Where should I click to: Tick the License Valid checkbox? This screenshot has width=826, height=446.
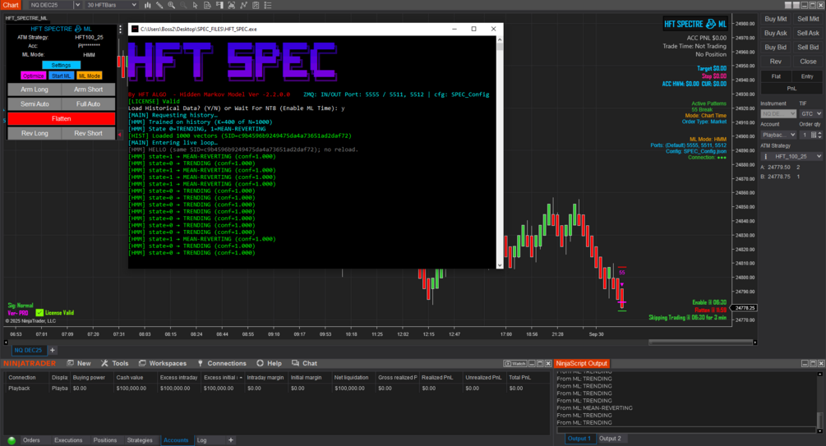click(x=39, y=312)
